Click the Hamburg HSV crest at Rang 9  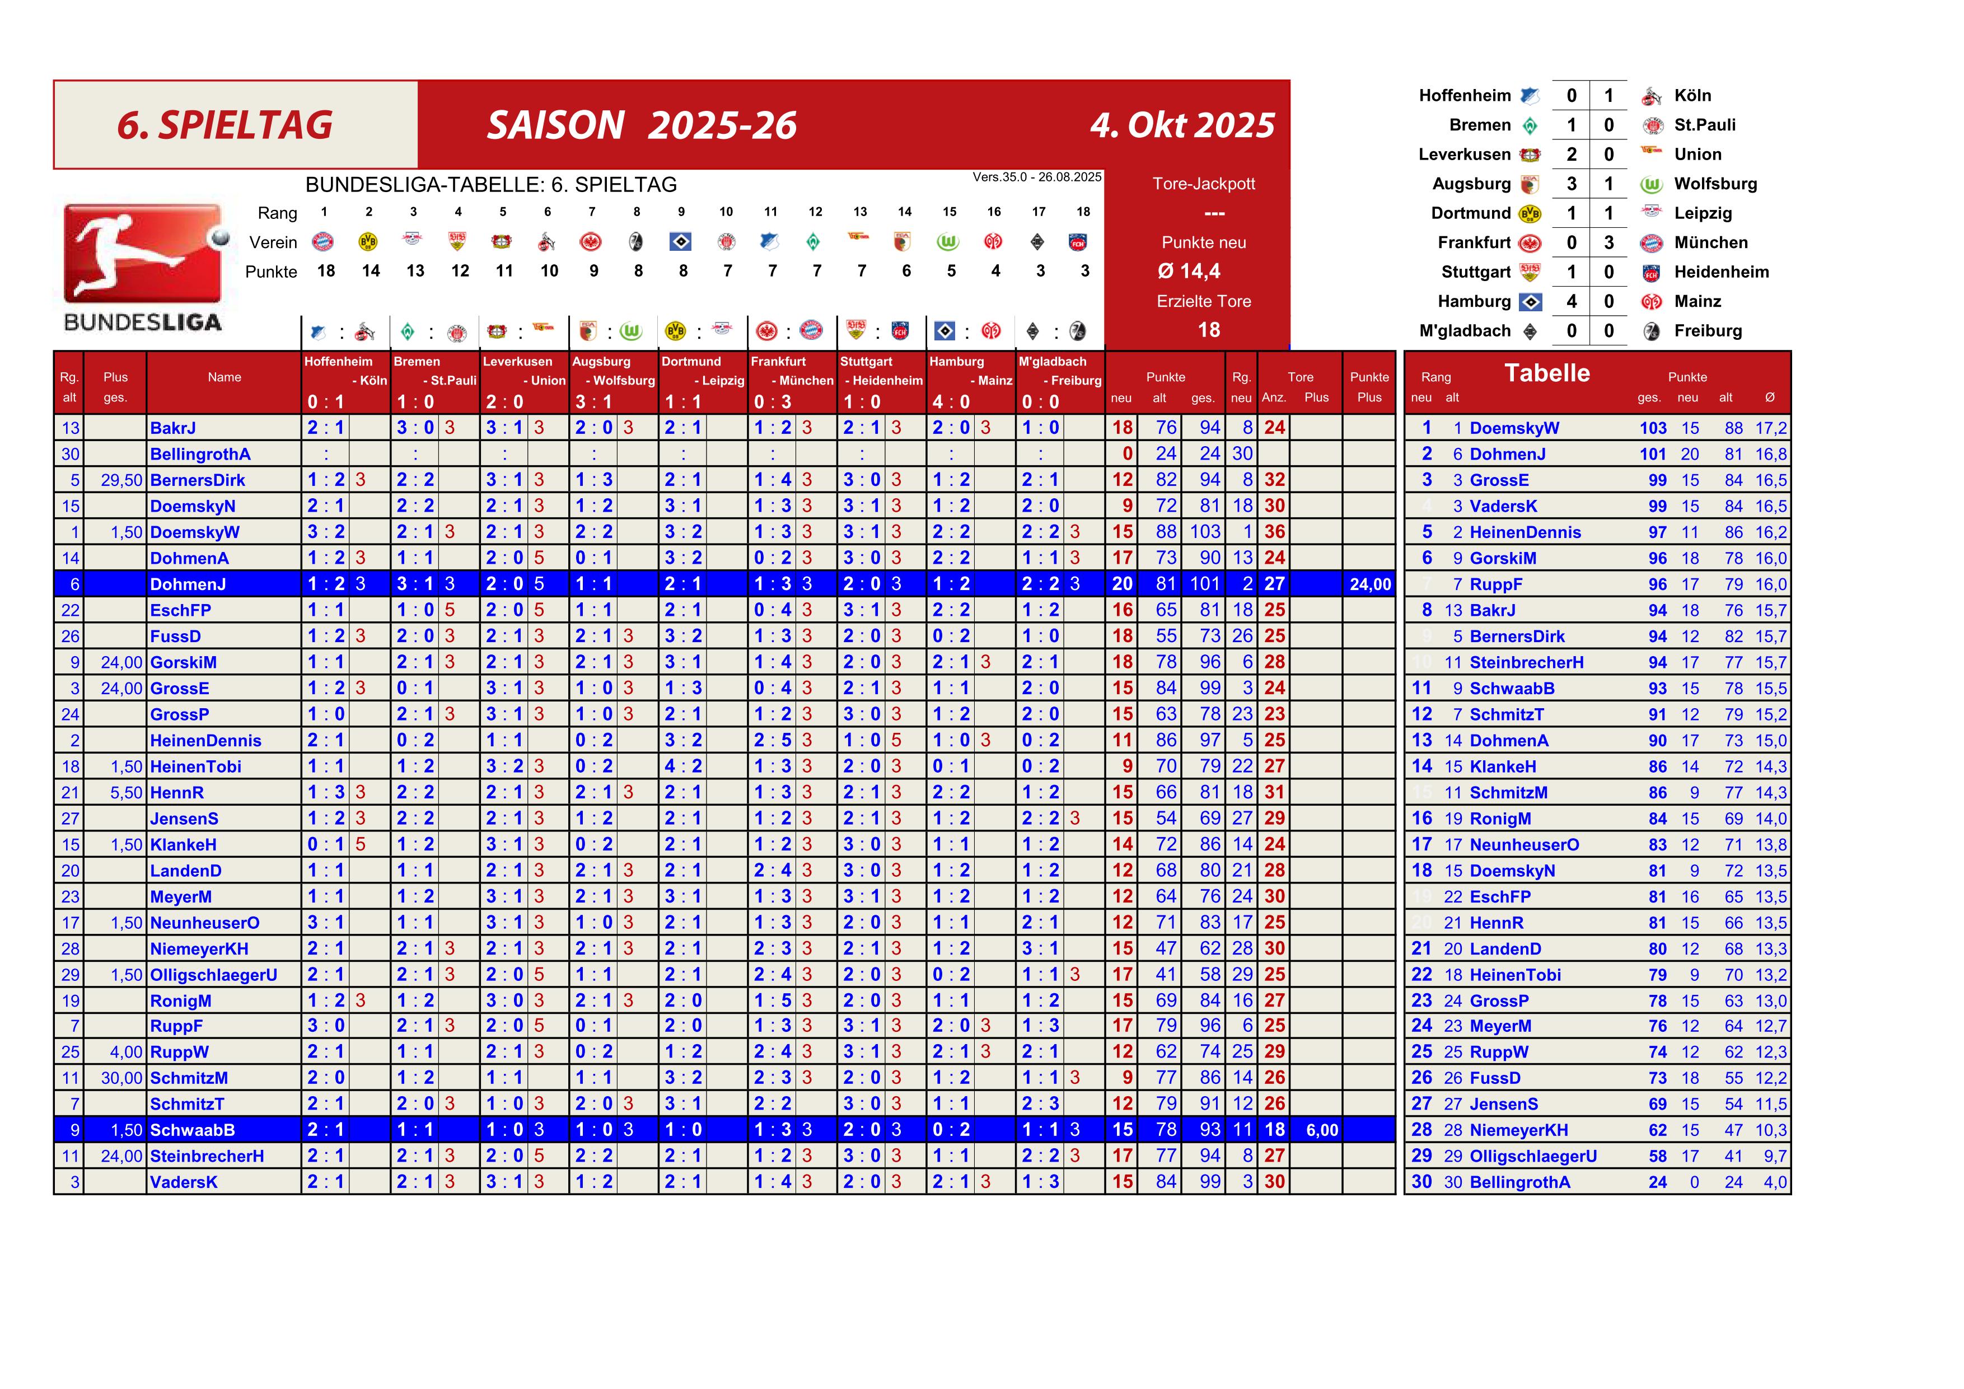tap(680, 242)
